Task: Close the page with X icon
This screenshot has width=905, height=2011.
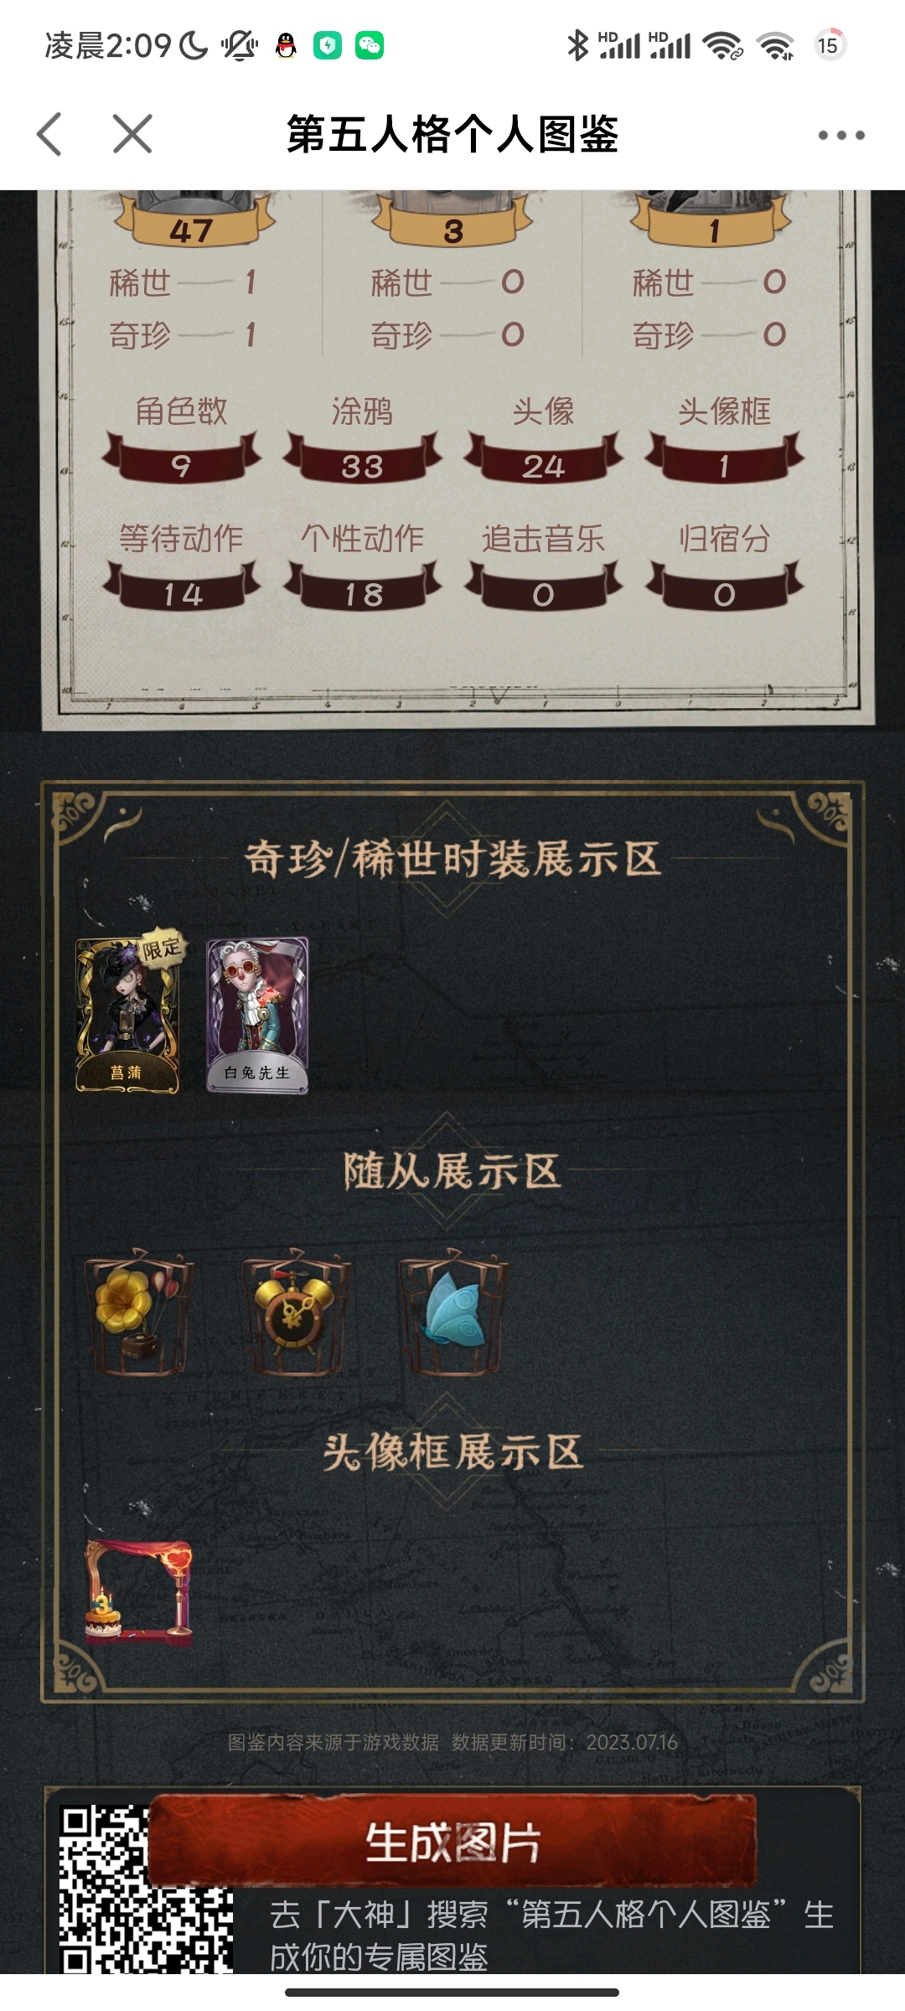Action: (132, 134)
